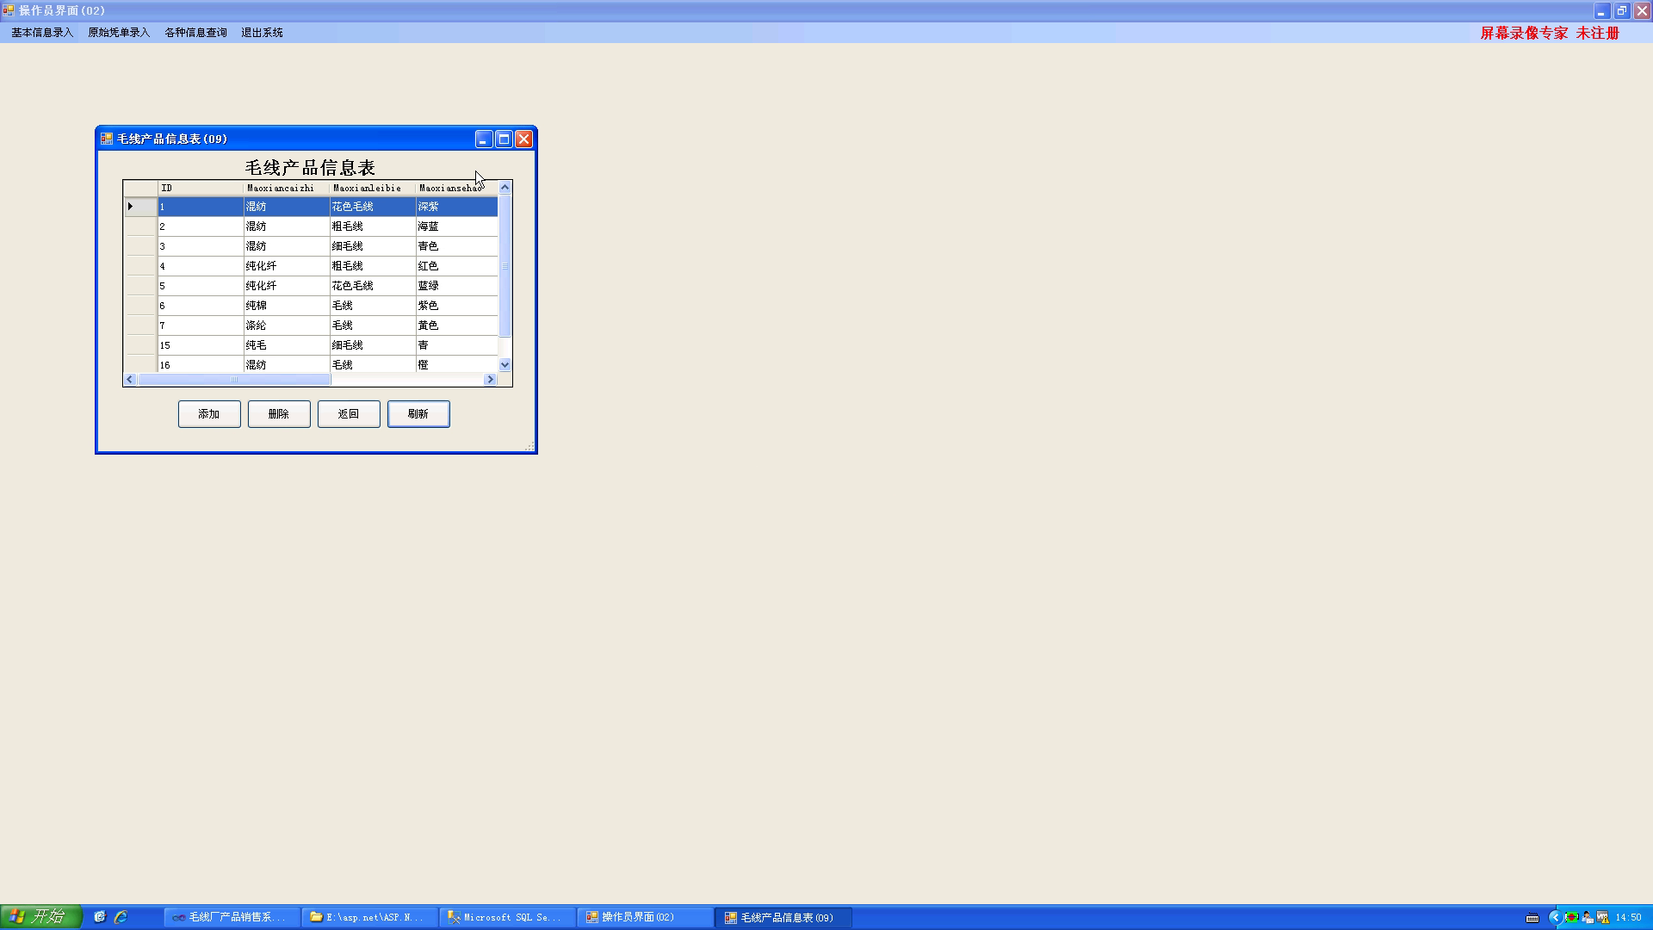The image size is (1653, 930).
Task: Switch to 毛线厂产品销售系 taskbar item
Action: pos(232,918)
